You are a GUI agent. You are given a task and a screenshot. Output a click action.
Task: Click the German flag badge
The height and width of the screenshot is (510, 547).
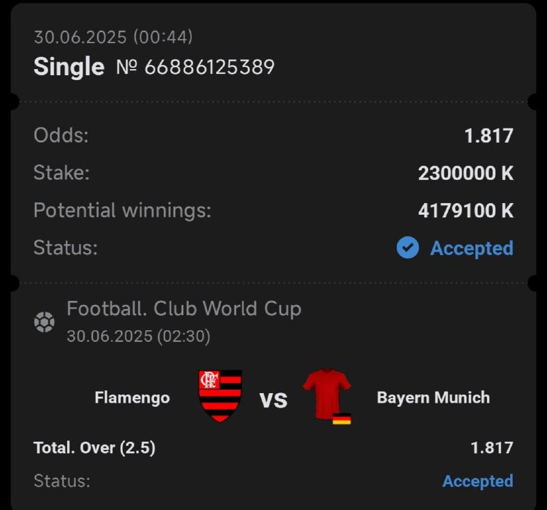tap(341, 418)
